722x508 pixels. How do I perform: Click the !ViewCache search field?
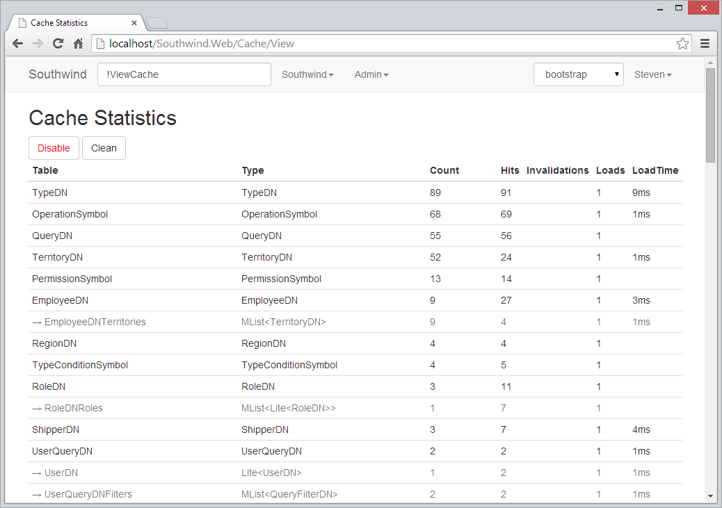click(x=184, y=74)
